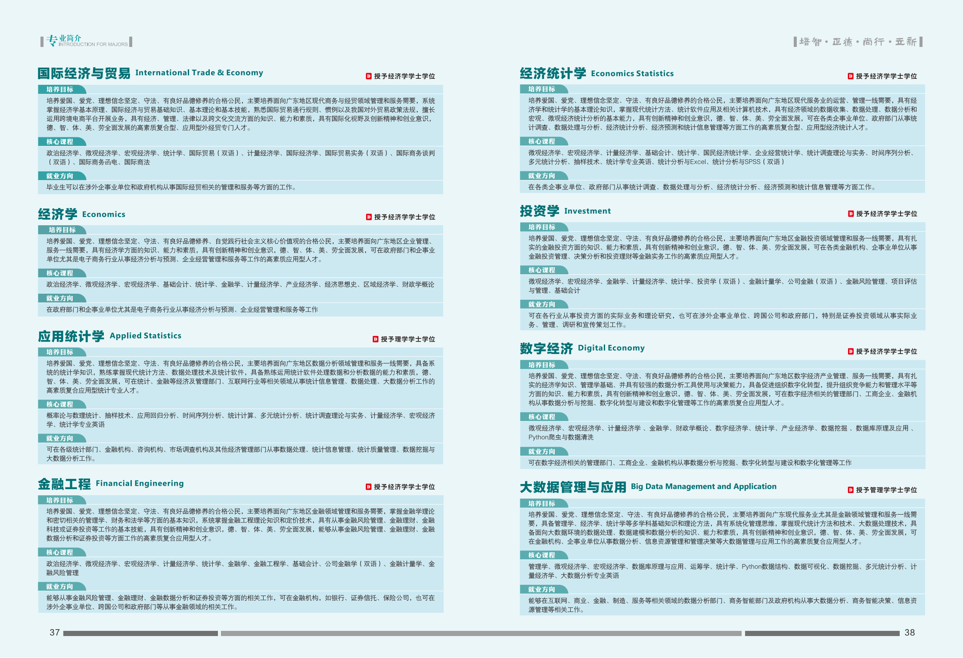Click the Applied Statistics English title
Image resolution: width=963 pixels, height=658 pixels.
(x=146, y=336)
